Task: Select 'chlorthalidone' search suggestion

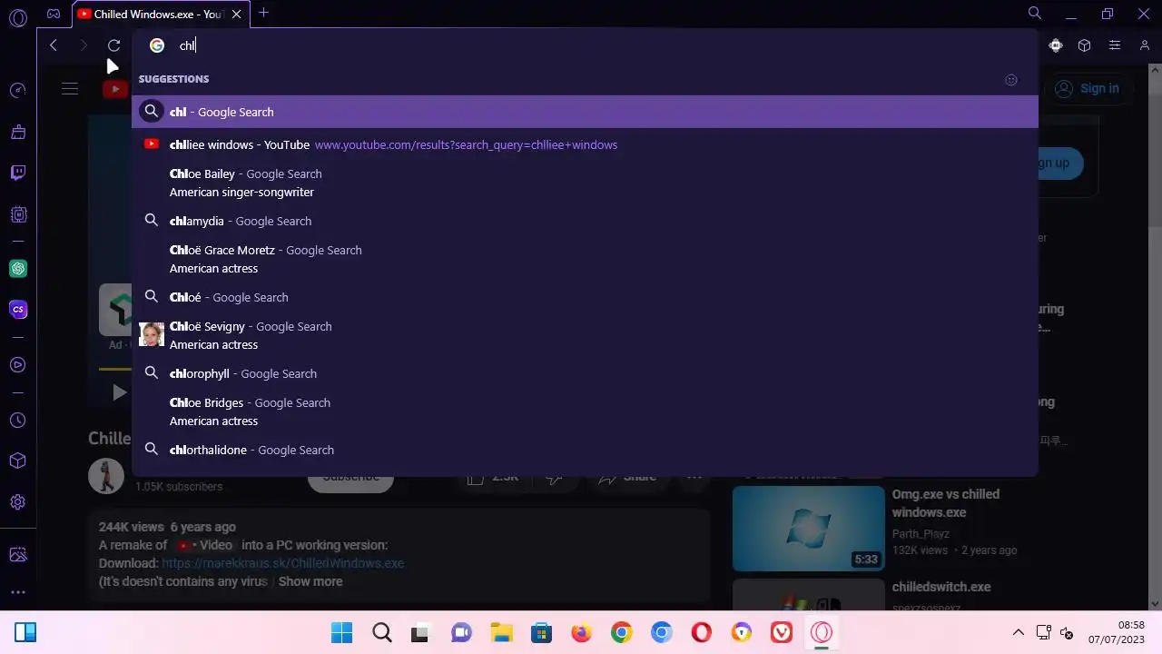Action: 585,450
